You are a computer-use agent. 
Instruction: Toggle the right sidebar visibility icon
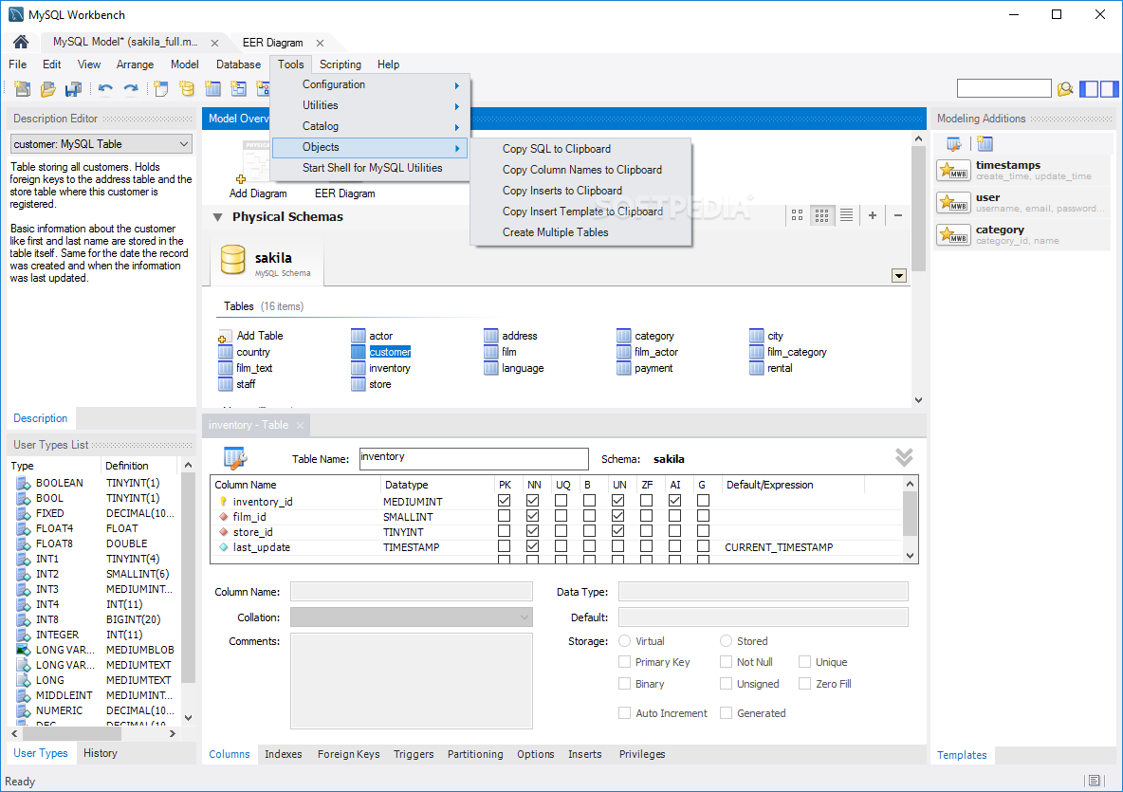(x=1110, y=89)
